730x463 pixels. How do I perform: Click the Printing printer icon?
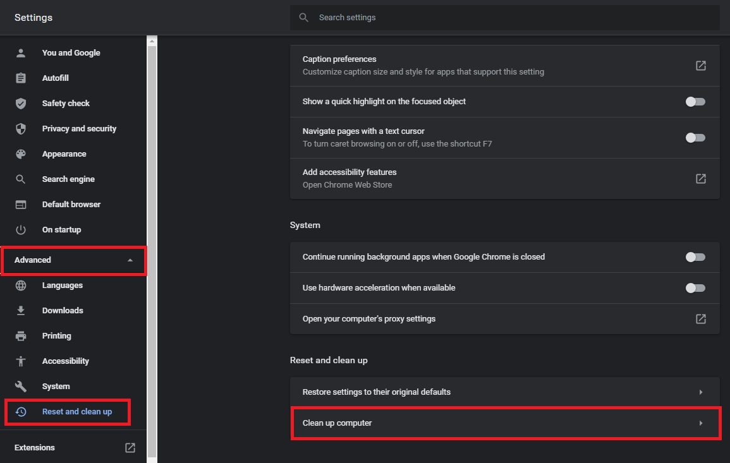click(21, 336)
